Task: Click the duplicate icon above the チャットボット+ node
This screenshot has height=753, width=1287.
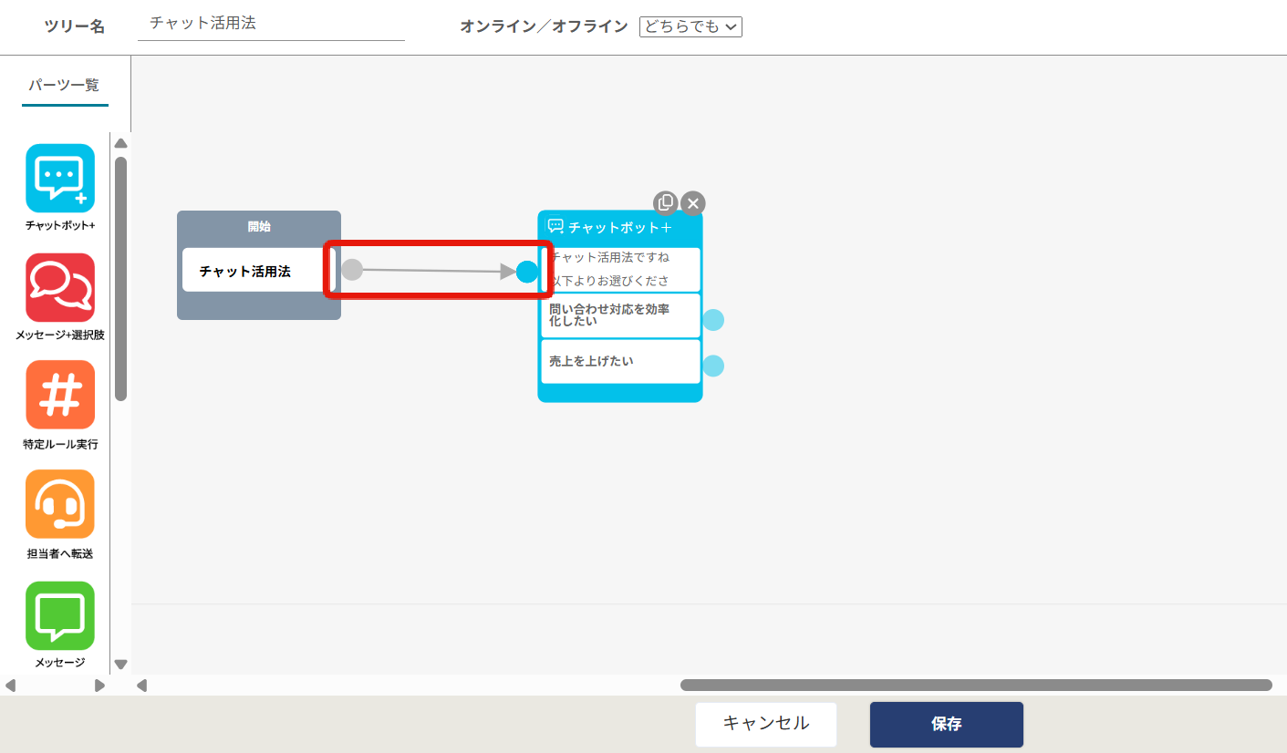Action: coord(668,202)
